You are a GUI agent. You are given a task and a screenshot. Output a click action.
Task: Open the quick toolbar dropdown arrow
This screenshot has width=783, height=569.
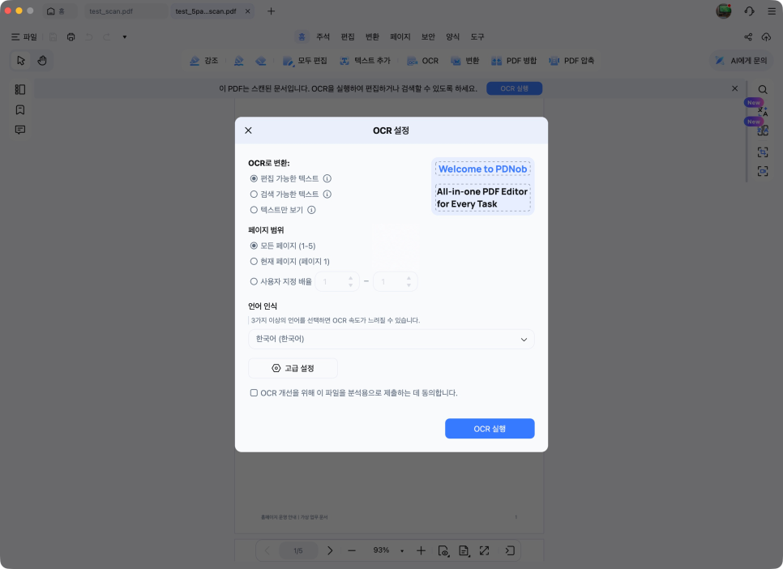[124, 37]
